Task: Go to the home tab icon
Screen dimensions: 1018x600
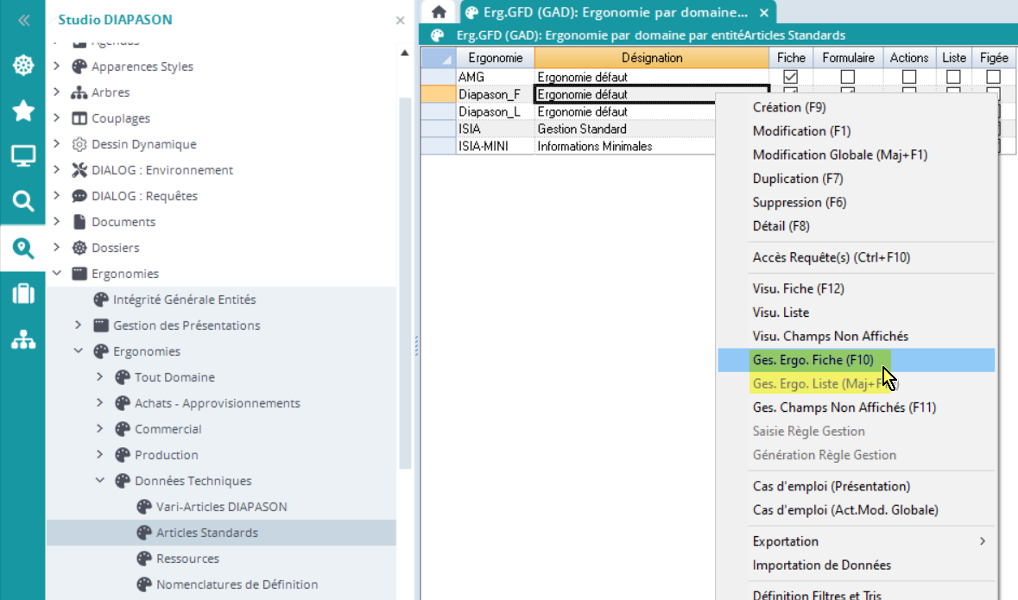Action: tap(439, 12)
